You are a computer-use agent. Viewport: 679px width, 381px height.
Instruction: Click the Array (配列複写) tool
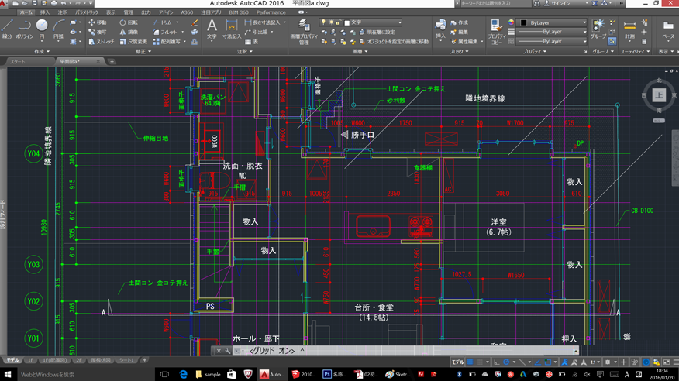[x=167, y=42]
